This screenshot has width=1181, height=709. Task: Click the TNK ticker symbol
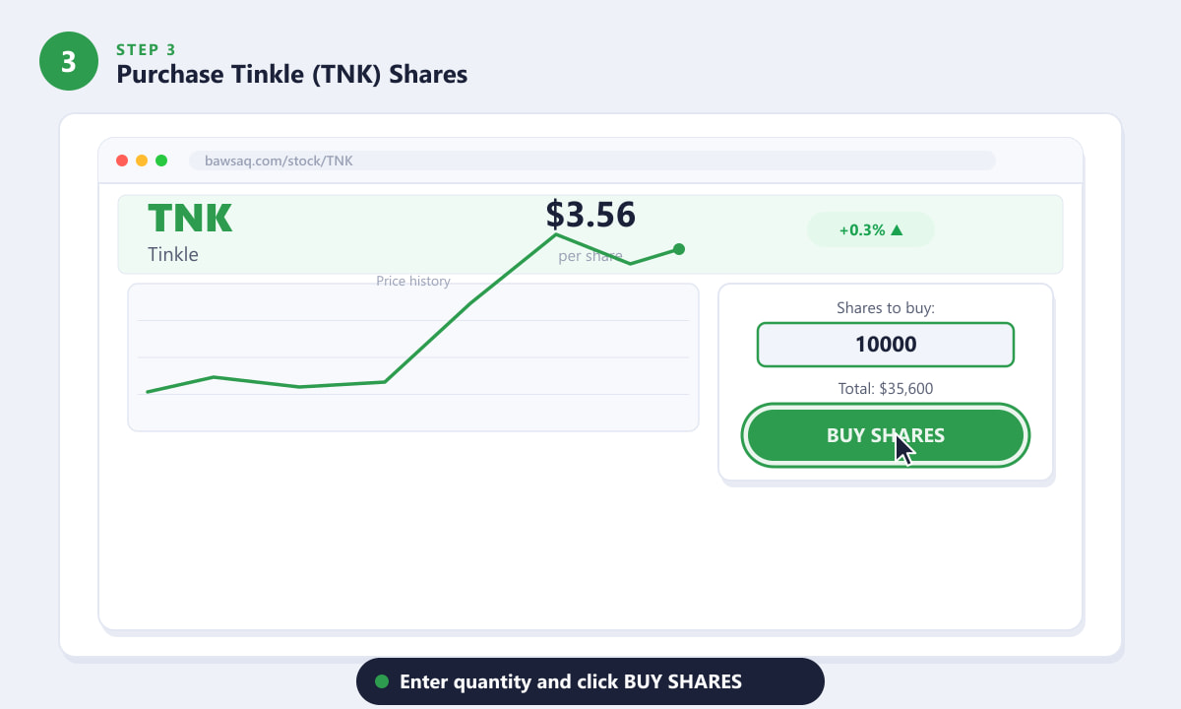click(190, 219)
